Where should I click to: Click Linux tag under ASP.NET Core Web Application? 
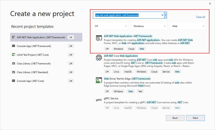(116, 72)
